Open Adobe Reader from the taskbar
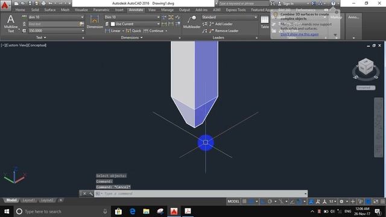Screen dimensions: 386x217 click(188, 212)
